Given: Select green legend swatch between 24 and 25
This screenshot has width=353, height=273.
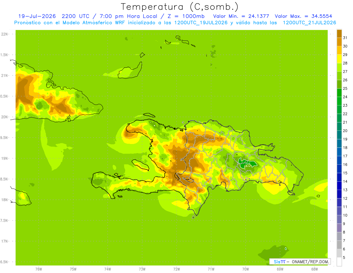Looking at the screenshot, I should (339, 92).
